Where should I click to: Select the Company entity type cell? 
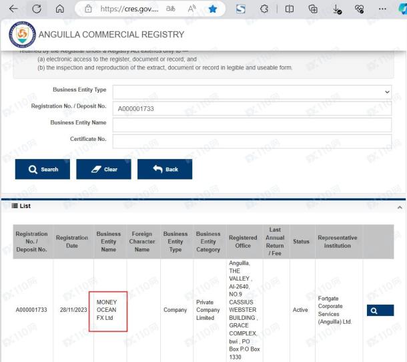(x=175, y=310)
